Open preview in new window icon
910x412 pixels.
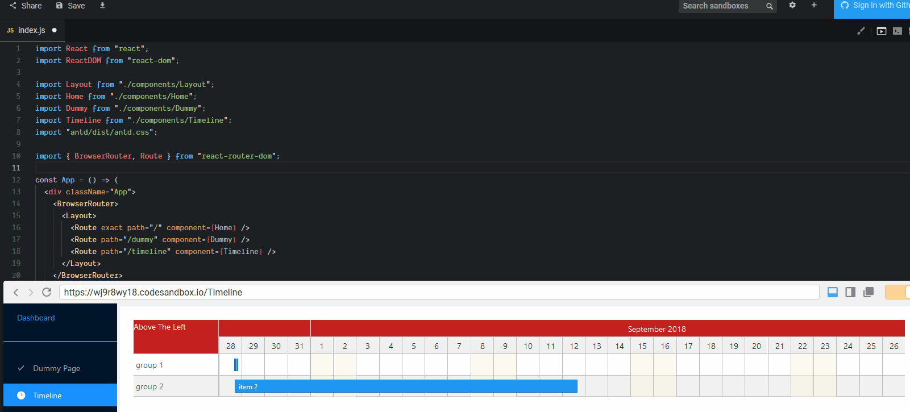click(869, 292)
